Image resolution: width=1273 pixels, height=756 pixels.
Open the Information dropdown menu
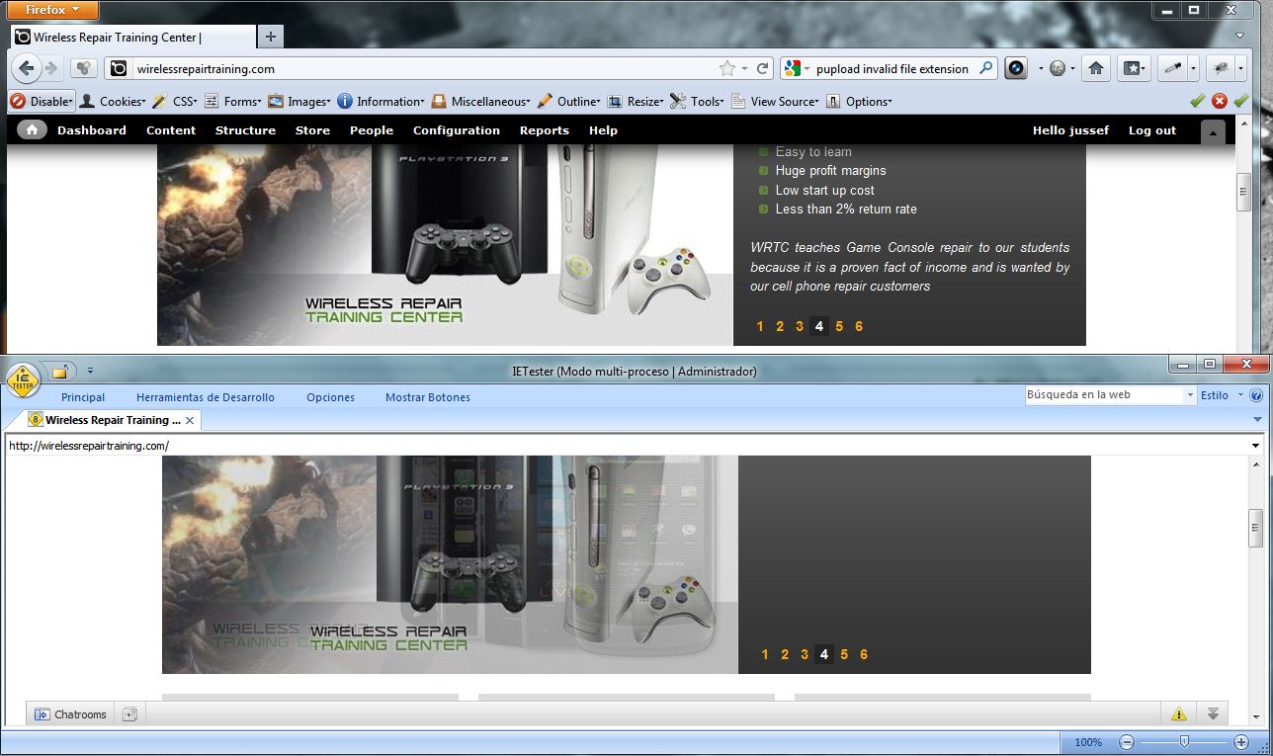pos(381,101)
